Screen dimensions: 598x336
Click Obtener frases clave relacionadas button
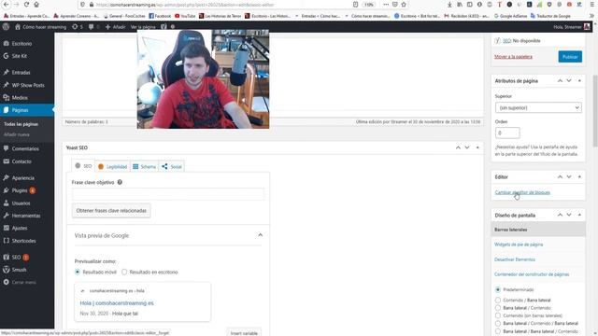[x=111, y=211]
